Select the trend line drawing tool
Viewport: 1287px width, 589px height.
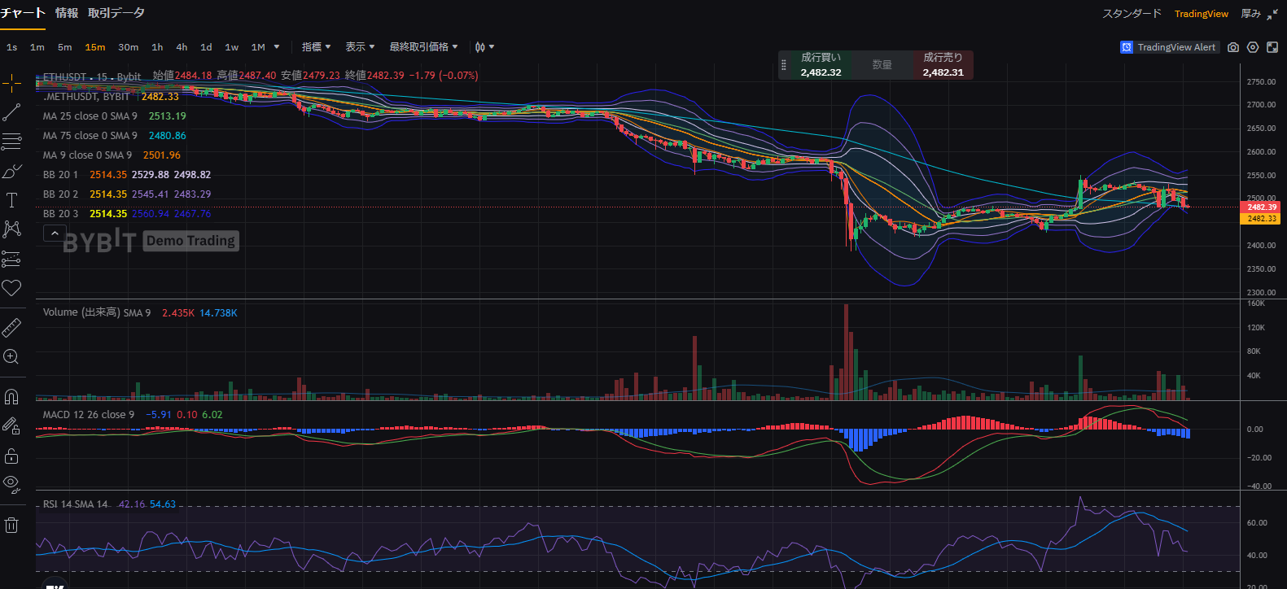tap(11, 112)
